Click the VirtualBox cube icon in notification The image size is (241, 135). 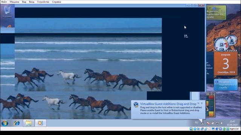coord(136,105)
